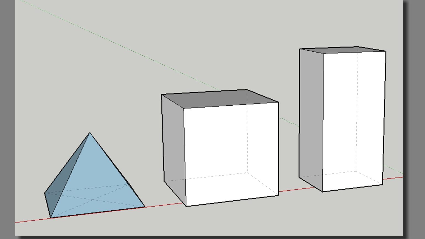Click the cube's bottom front-left corner
The width and height of the screenshot is (425, 239).
[x=186, y=206]
